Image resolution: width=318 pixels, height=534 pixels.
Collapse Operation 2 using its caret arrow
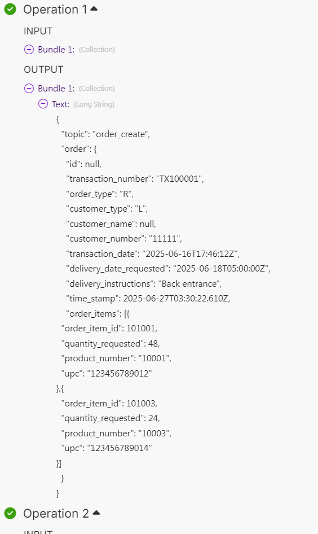tap(96, 513)
